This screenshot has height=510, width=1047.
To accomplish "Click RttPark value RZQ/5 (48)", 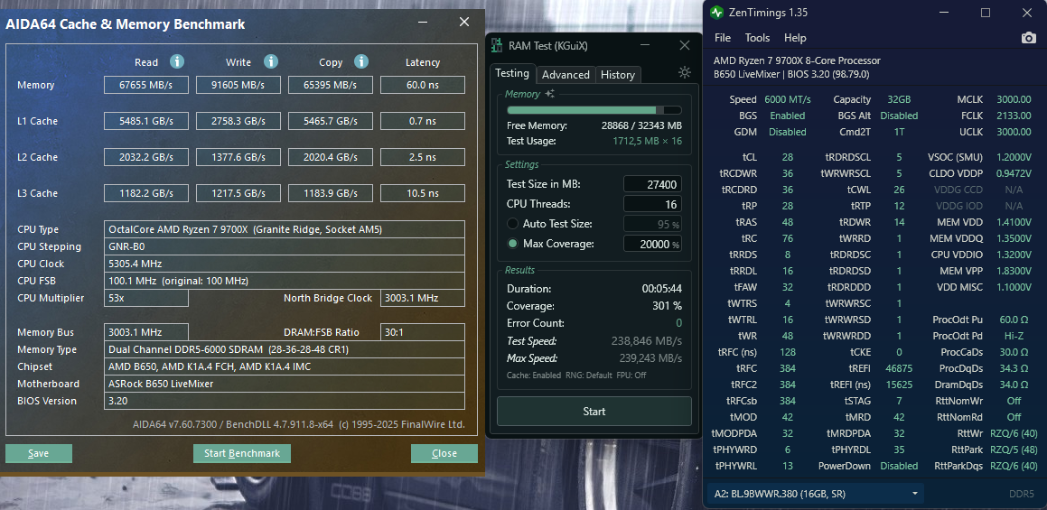I will 1014,450.
